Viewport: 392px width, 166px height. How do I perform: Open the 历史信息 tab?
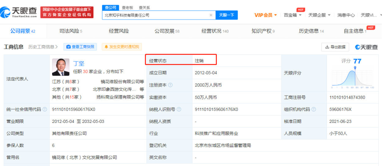(311, 31)
